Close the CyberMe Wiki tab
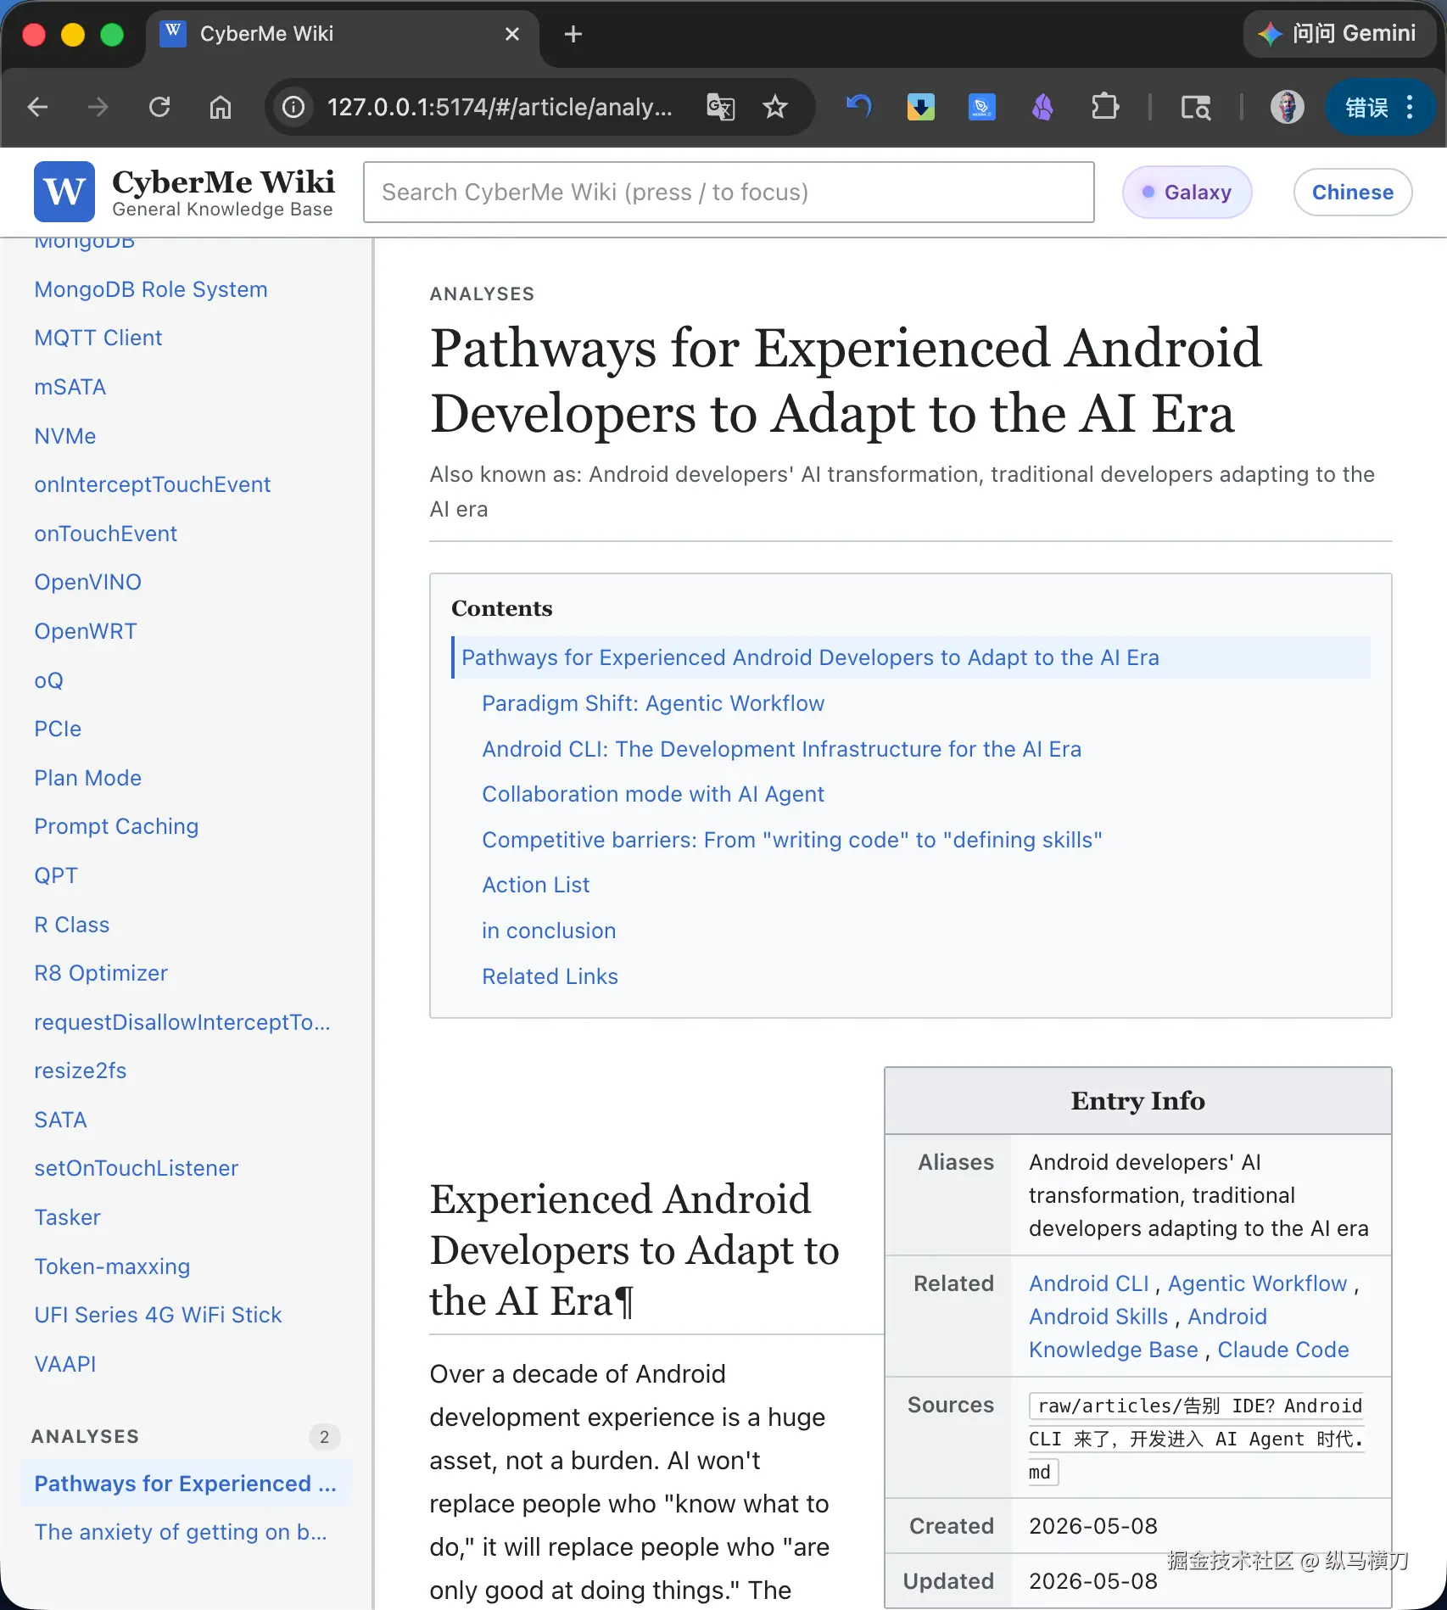1447x1610 pixels. (x=512, y=34)
